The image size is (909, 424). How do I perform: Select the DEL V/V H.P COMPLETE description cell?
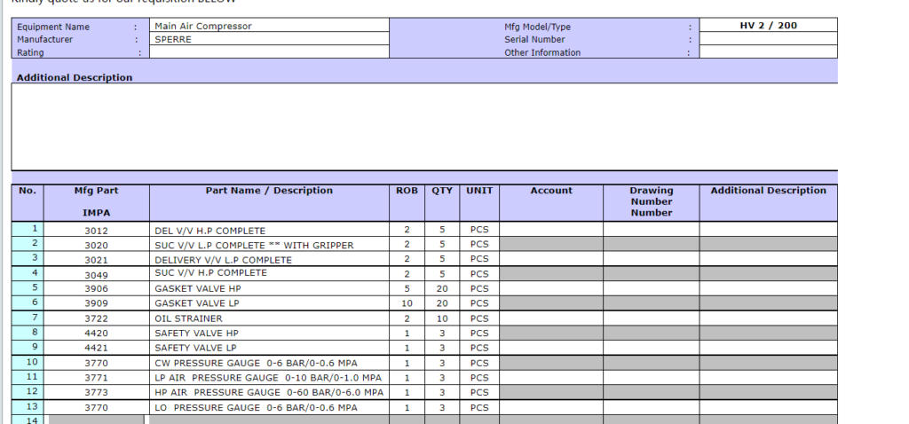click(269, 230)
